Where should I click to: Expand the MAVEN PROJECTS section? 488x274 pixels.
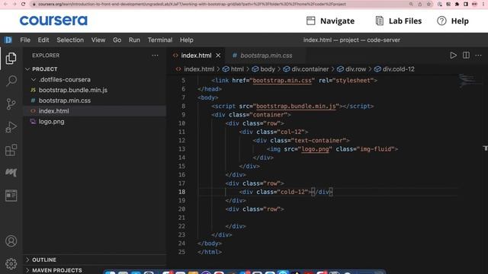pyautogui.click(x=57, y=270)
